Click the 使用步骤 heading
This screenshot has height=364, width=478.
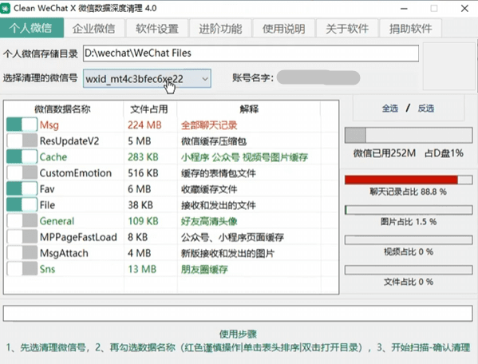coord(238,334)
